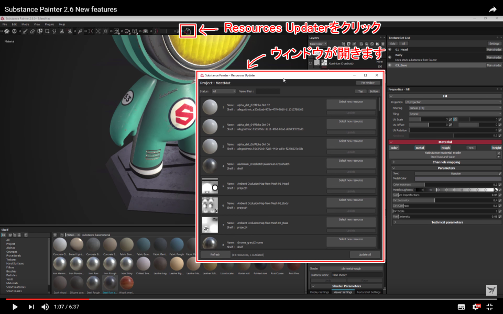Screen dimensions: 503x314
Task: Select the Wood american material thumbnail
Action: (126, 283)
